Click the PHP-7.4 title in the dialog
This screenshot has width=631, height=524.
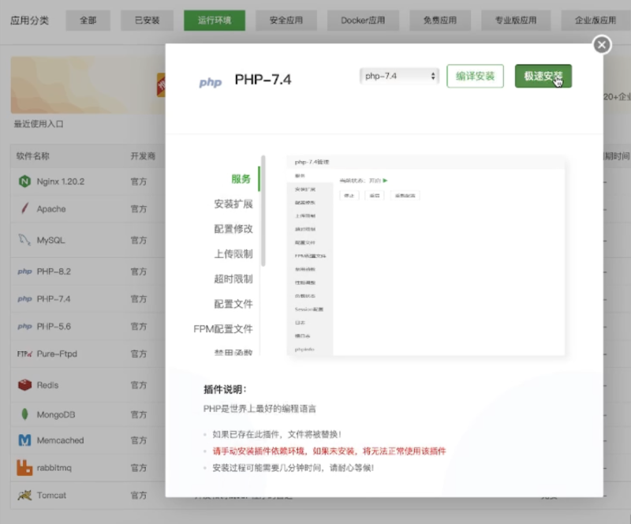pos(263,80)
